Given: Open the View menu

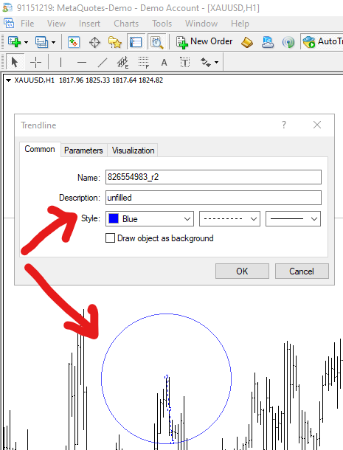Looking at the screenshot, I should [56, 24].
